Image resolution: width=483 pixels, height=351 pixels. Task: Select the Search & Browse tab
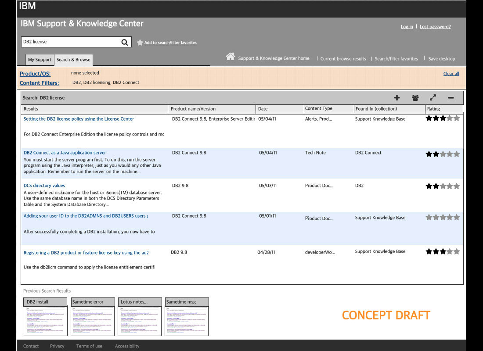click(73, 60)
